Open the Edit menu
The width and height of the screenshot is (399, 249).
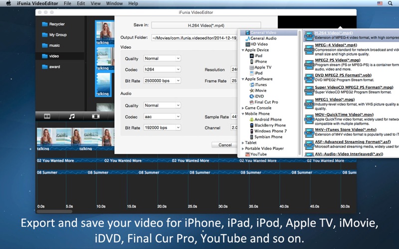[81, 3]
